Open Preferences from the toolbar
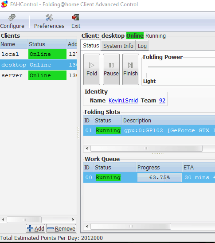 [49, 21]
